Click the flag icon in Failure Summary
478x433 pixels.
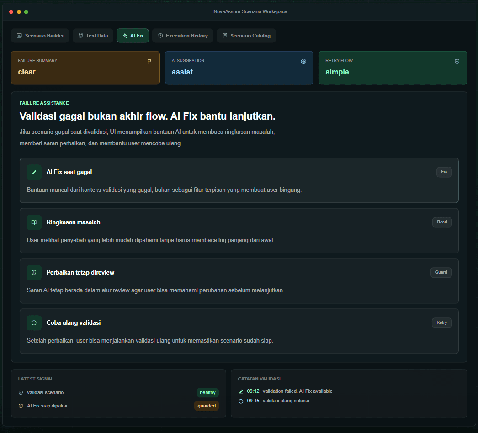(149, 62)
